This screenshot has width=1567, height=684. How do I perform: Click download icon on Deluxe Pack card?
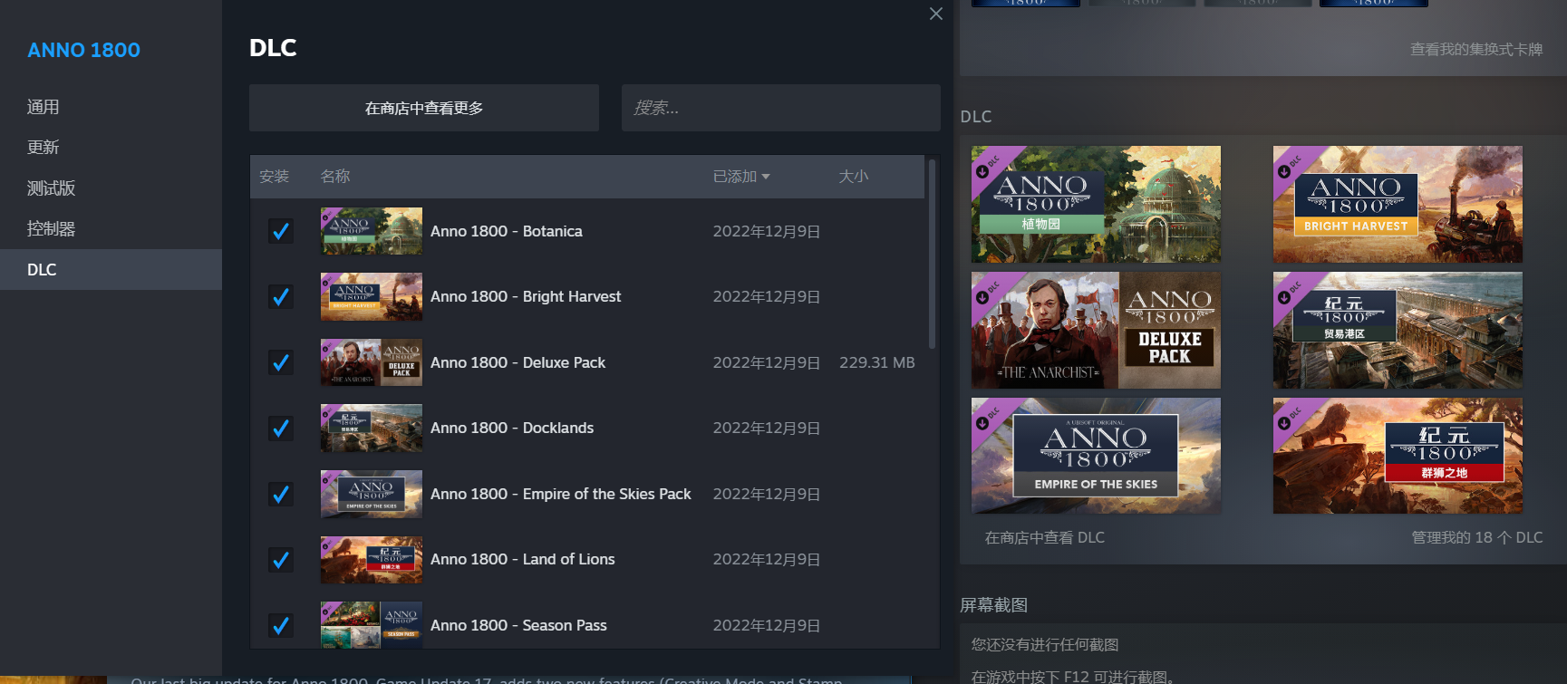click(x=982, y=297)
